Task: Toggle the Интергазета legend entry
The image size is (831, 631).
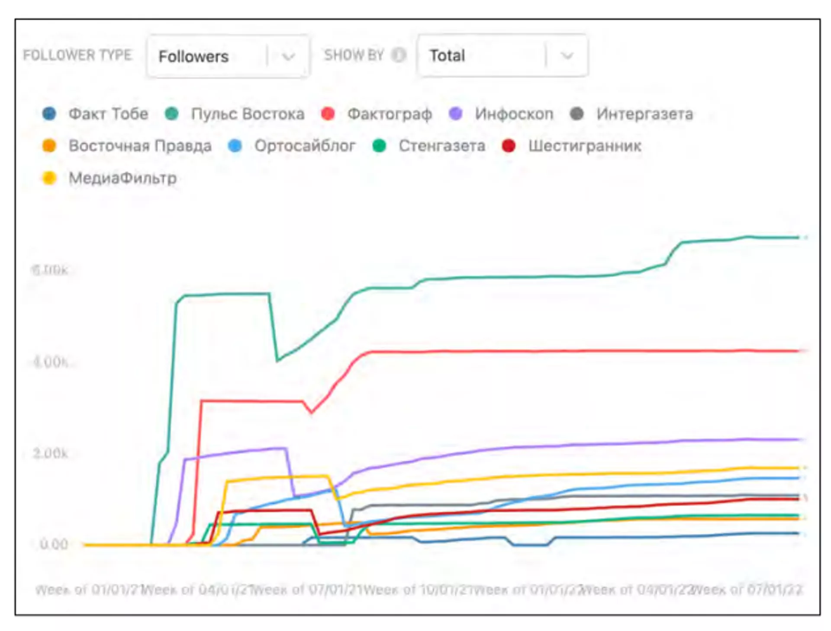Action: 644,114
